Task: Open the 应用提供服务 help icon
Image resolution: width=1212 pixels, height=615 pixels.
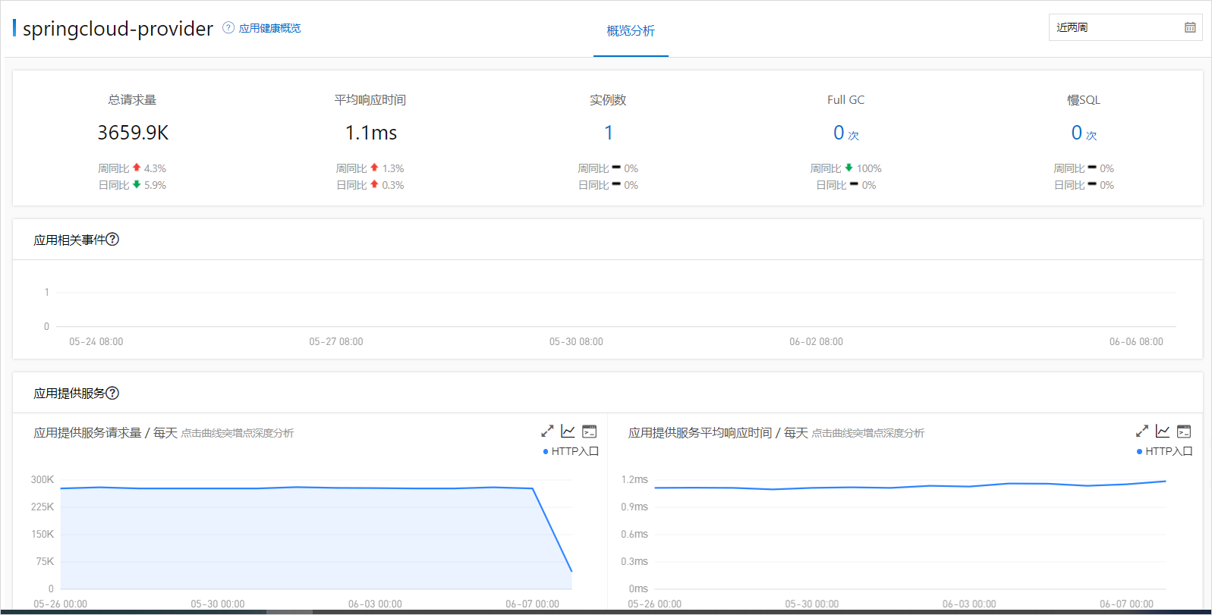Action: (x=112, y=393)
